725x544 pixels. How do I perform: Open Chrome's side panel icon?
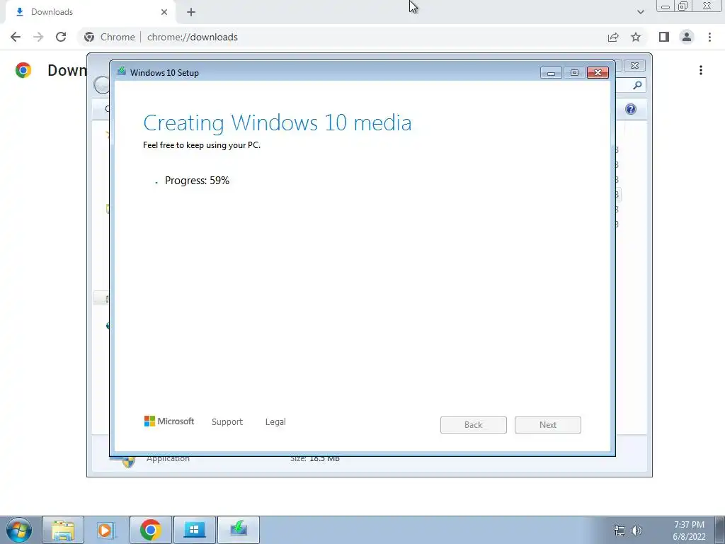tap(664, 37)
